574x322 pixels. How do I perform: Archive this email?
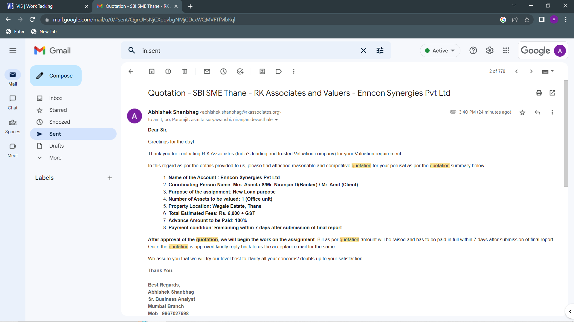pos(152,72)
